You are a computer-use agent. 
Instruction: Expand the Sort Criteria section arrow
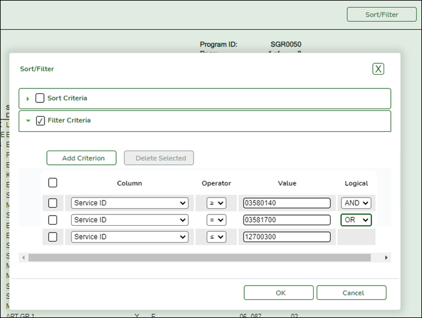point(28,99)
